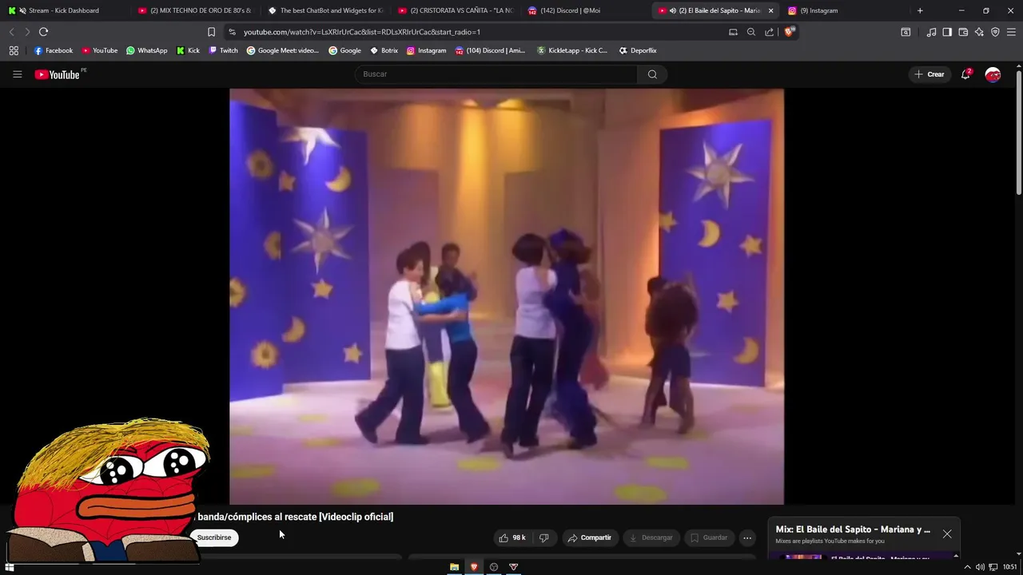Open the Brave VPN shield icon
Screen dimensions: 1023x575
[995, 32]
